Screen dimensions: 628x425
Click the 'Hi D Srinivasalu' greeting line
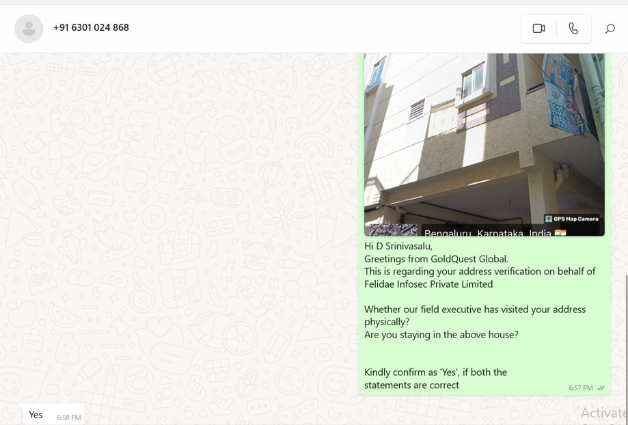pyautogui.click(x=398, y=246)
